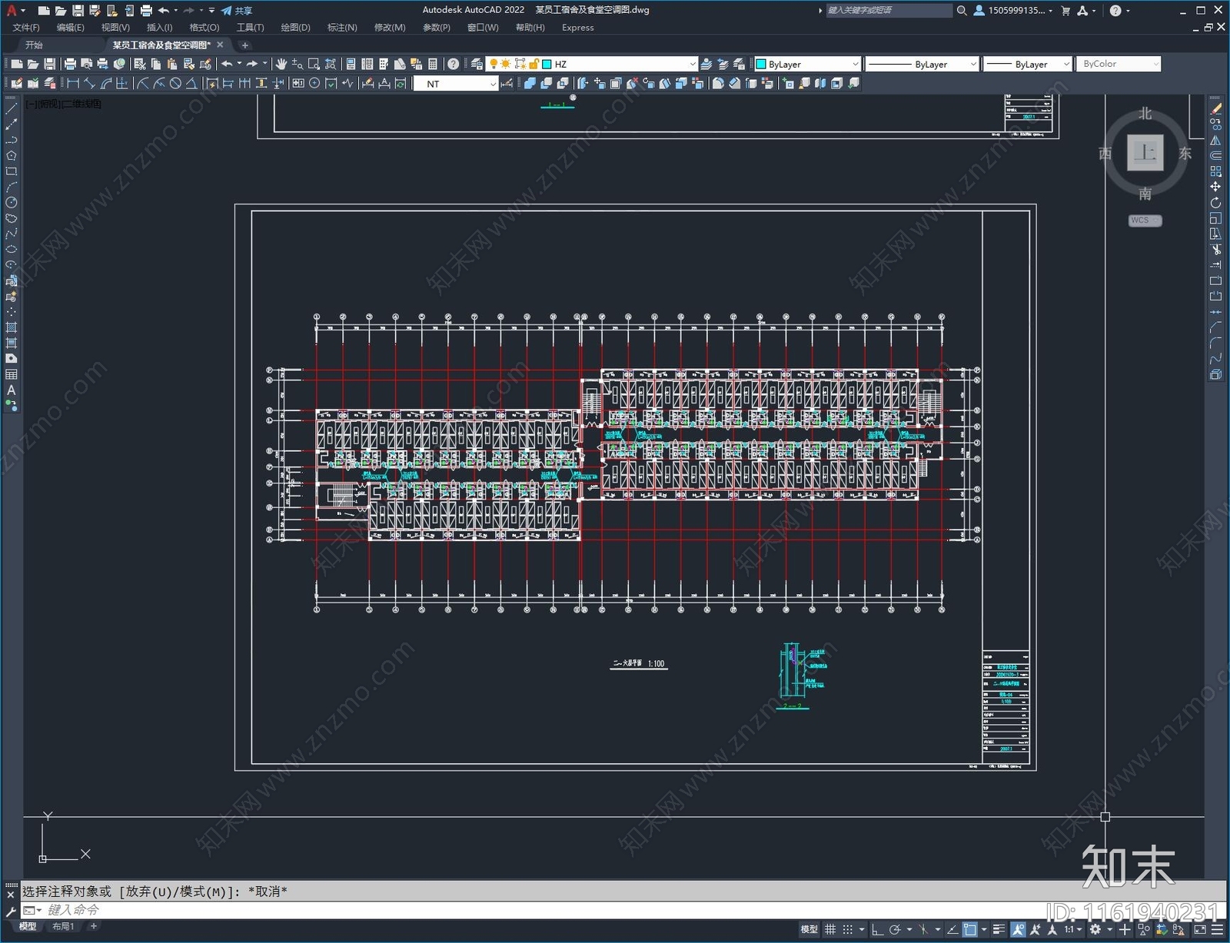Click the Pan hand tool icon
Screen dimensions: 1230x943
coord(281,64)
